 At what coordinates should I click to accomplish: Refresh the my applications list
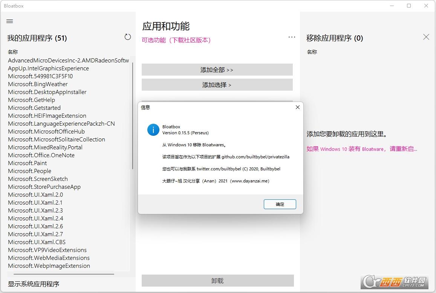click(x=128, y=37)
